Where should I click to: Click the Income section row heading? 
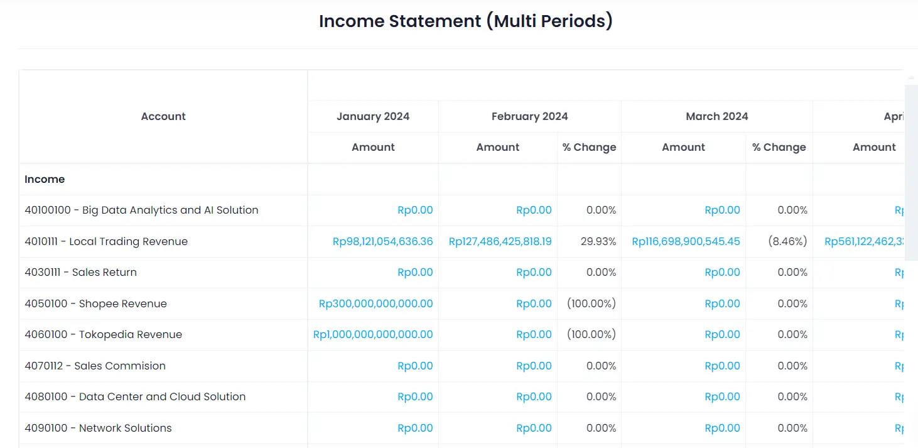coord(45,179)
